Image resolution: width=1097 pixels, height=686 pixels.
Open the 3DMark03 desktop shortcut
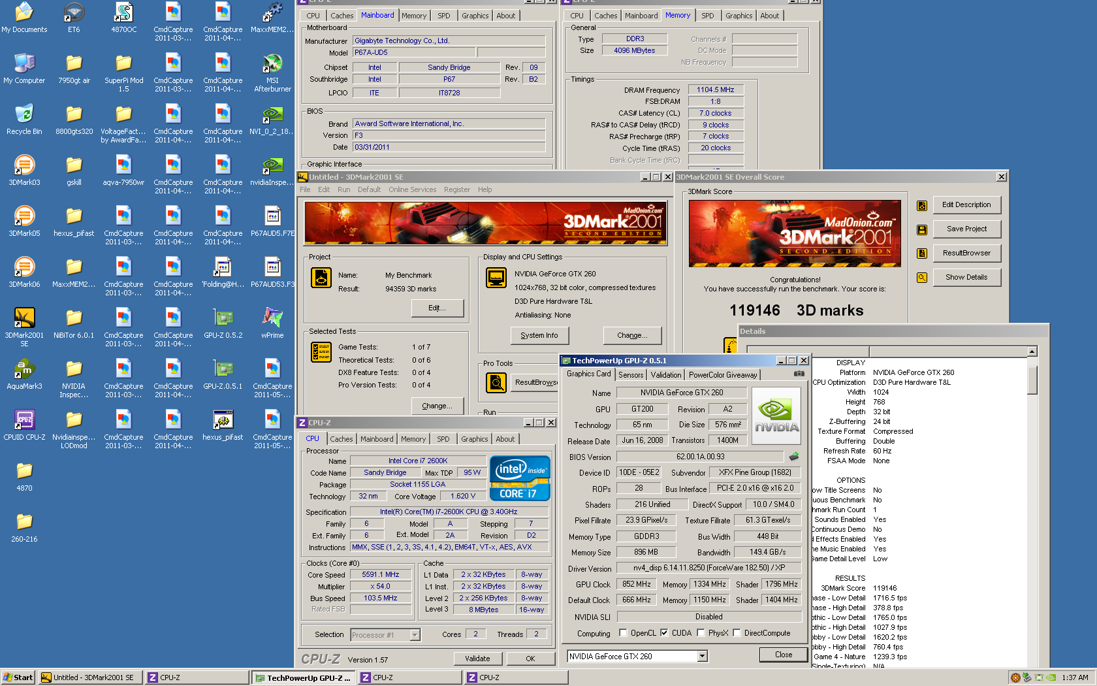point(24,170)
